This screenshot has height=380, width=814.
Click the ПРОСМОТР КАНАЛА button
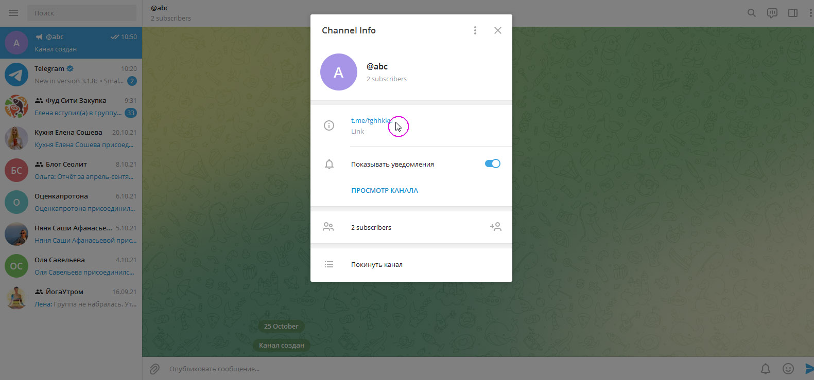tap(384, 190)
